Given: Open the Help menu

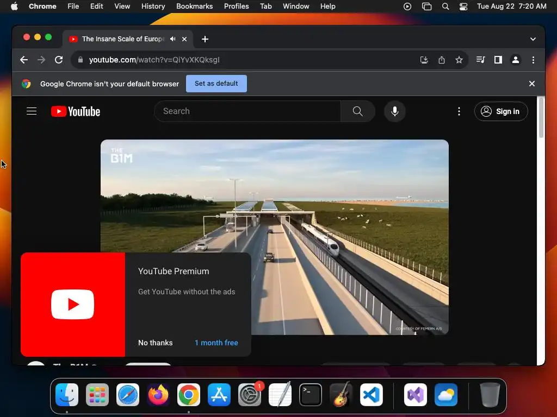Looking at the screenshot, I should pos(327,7).
